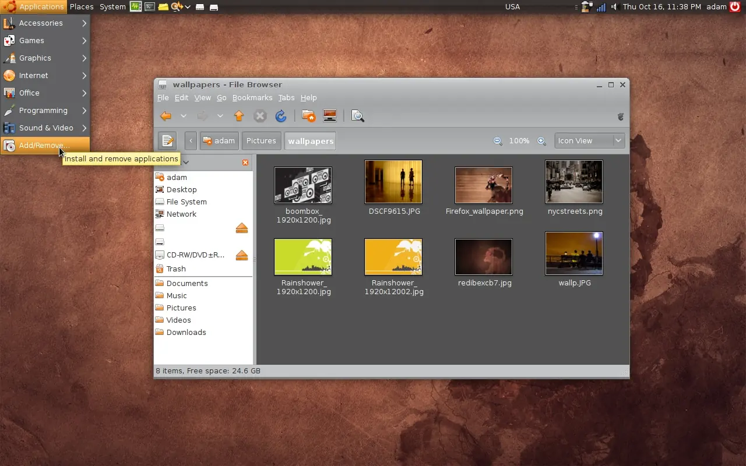This screenshot has height=466, width=746.
Task: Click the first drive icon in top panel
Action: tap(200, 8)
